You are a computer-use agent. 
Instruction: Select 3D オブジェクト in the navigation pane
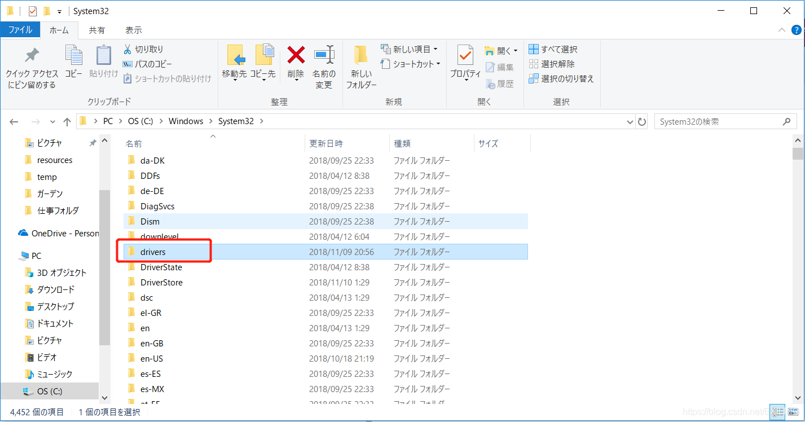[x=55, y=272]
